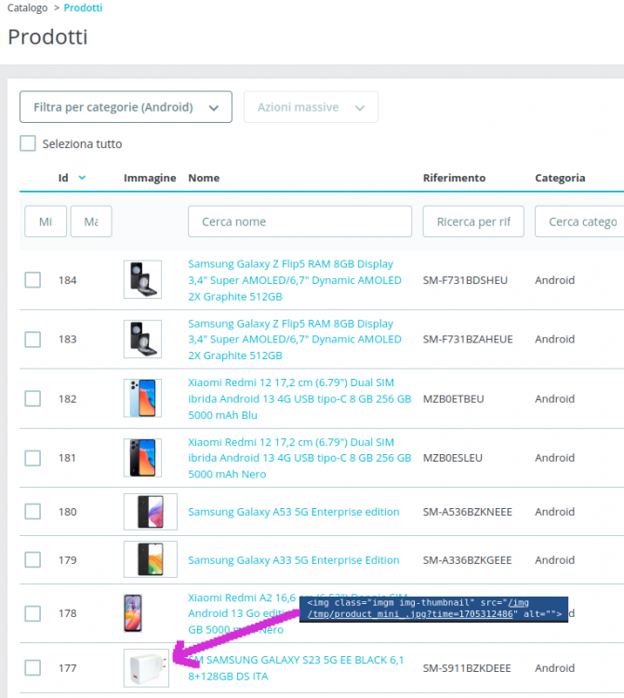The height and width of the screenshot is (698, 624).
Task: Open the Filtra per categorie (Android) dropdown
Action: [x=126, y=107]
